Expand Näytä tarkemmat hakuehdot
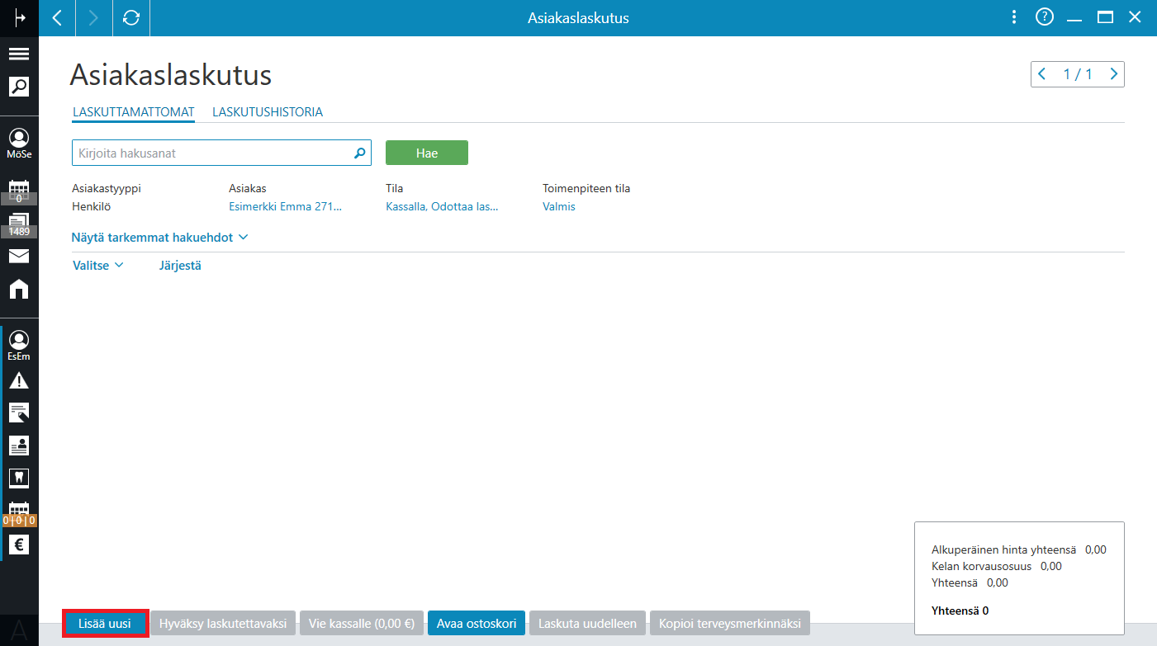The height and width of the screenshot is (646, 1157). click(159, 238)
